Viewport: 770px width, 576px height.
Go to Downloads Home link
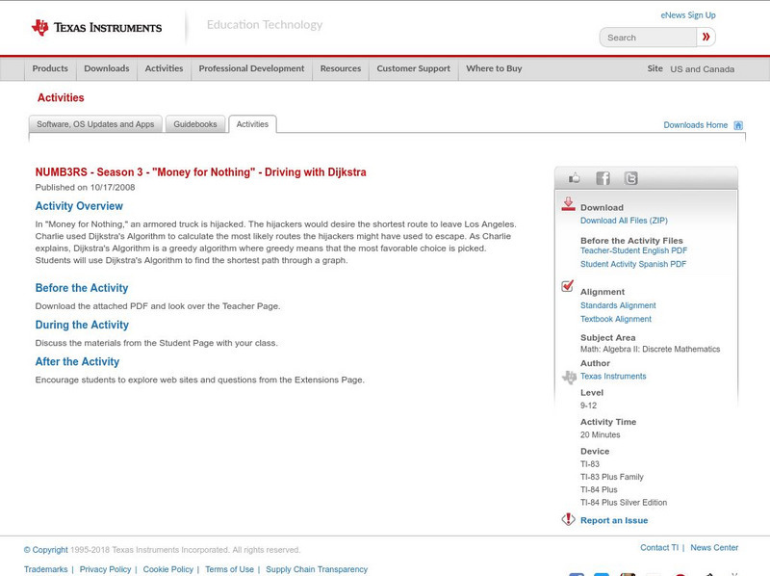pos(695,125)
